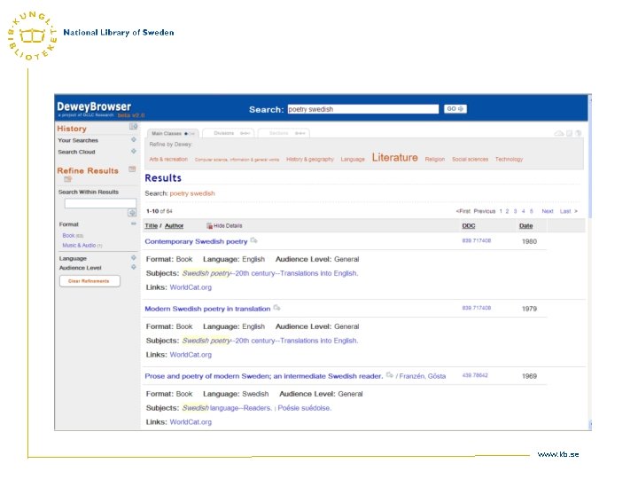Sort results by Author

tap(175, 225)
